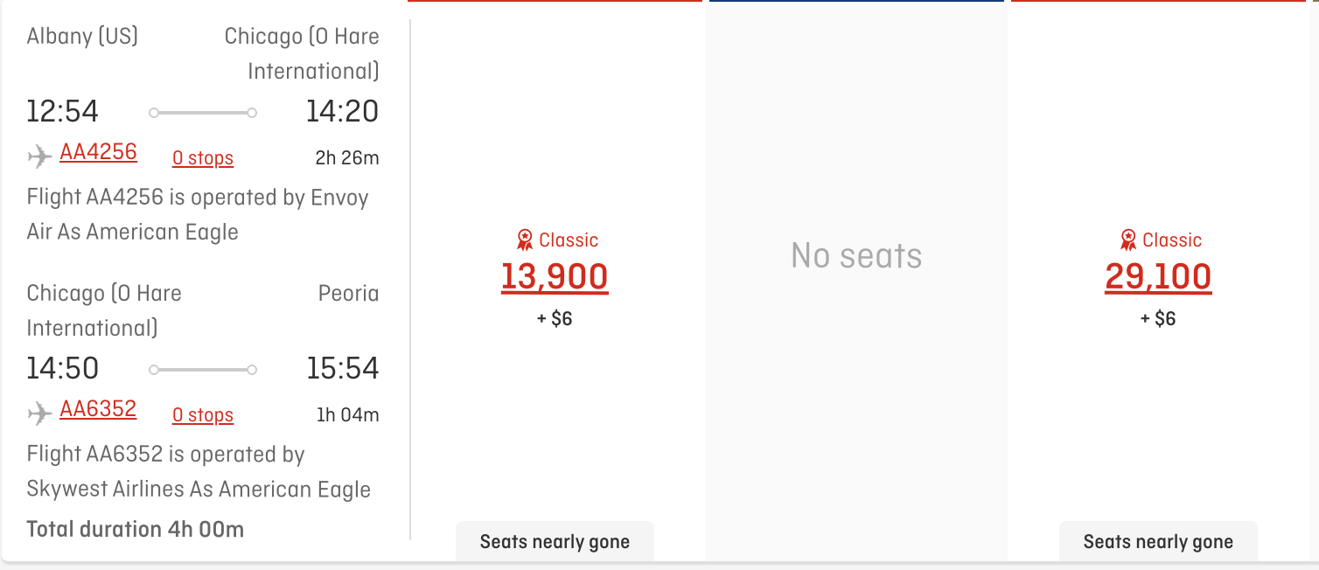Click the Classic reward ribbon icon above 29,100

[1128, 240]
